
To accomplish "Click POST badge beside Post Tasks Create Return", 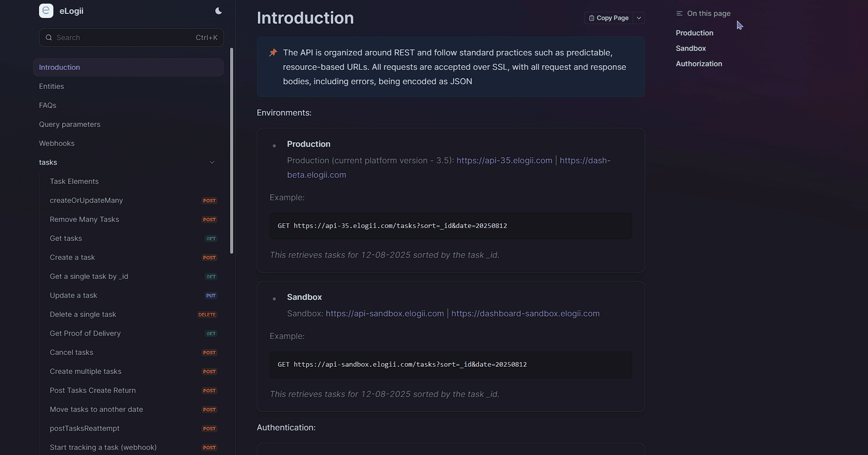I will point(209,391).
